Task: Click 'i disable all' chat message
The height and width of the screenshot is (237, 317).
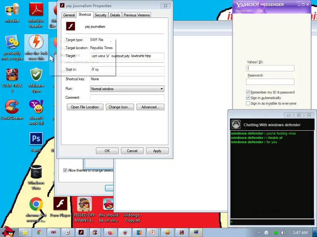Action: click(274, 138)
